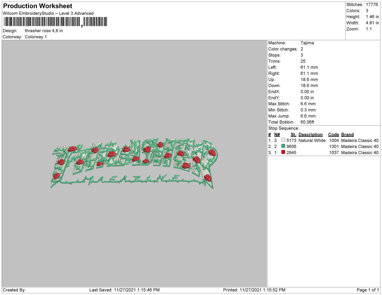Image resolution: width=382 pixels, height=295 pixels.
Task: Click the Last Saved timestamp in footer
Action: [x=124, y=290]
